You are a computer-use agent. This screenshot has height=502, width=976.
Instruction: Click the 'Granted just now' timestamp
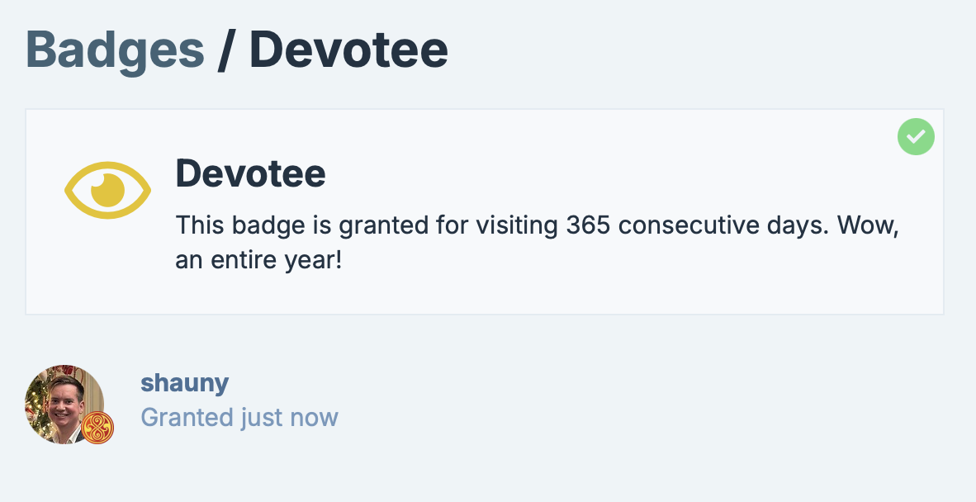click(239, 418)
